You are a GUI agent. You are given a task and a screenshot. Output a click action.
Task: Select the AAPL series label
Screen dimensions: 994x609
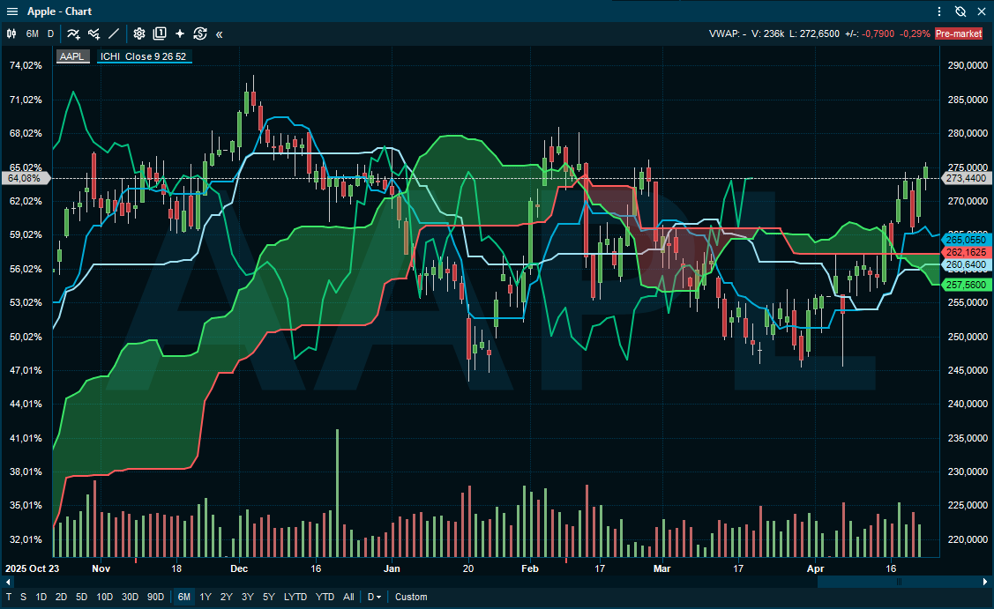(72, 56)
